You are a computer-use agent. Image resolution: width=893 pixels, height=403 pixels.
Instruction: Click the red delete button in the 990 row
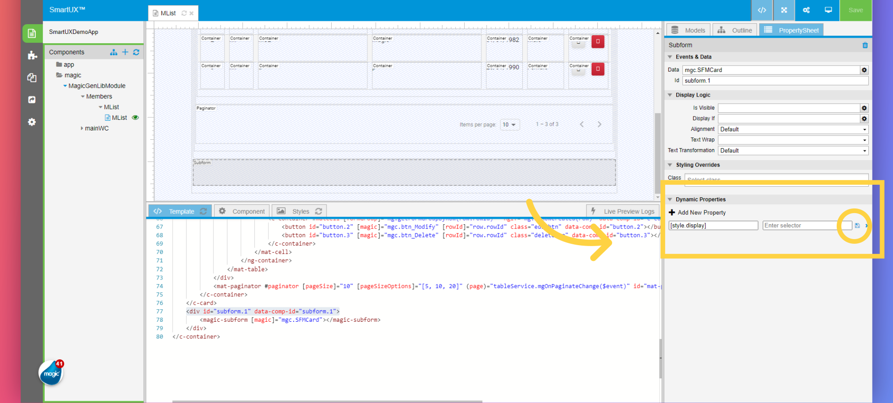pos(598,69)
